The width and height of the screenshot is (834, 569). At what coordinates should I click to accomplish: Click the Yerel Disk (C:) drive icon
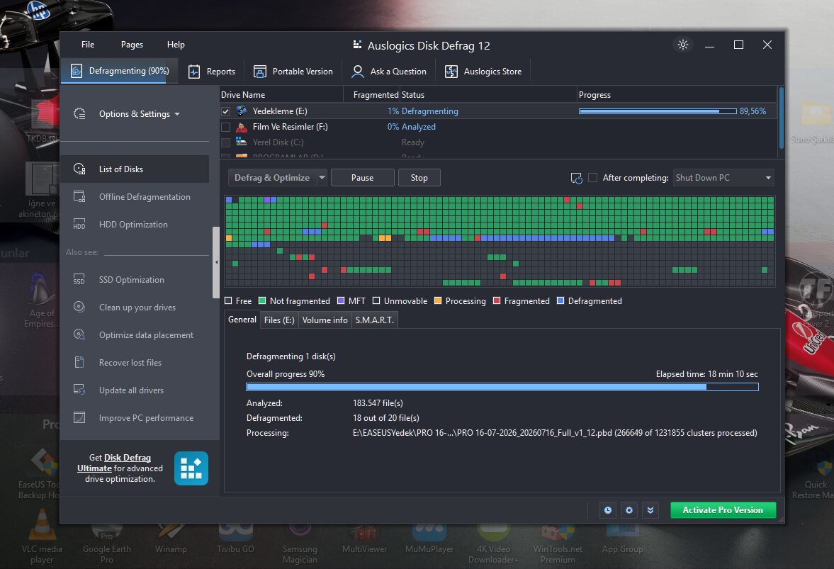point(242,142)
